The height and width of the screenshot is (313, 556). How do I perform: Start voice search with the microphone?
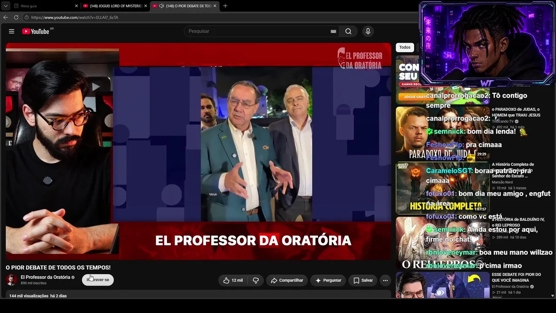coord(368,31)
